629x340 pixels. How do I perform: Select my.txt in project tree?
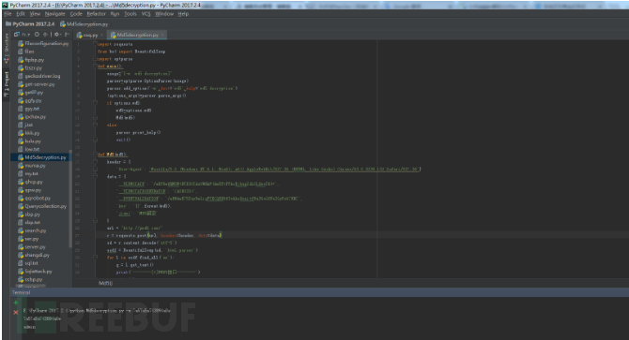pyautogui.click(x=31, y=173)
